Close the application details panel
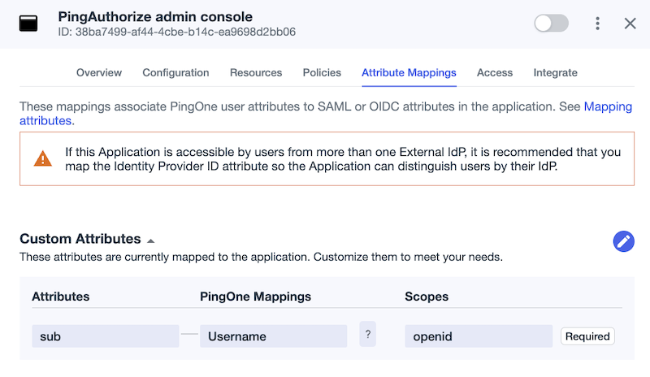Screen dimensions: 650x377 pos(630,24)
